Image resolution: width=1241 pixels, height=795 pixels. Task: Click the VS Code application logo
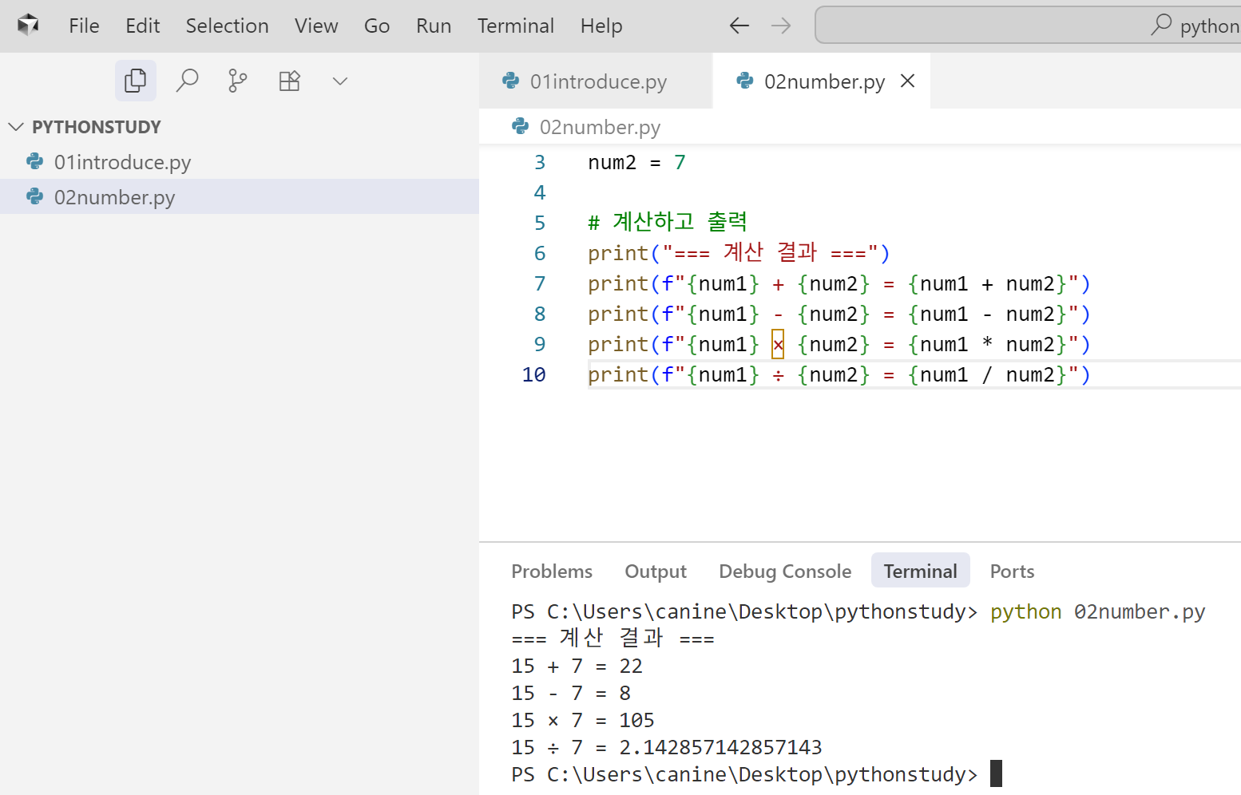[x=28, y=26]
